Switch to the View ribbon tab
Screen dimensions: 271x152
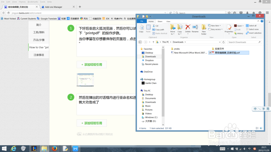[168, 21]
